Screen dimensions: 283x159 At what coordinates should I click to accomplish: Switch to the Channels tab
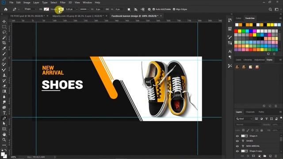pos(250,112)
